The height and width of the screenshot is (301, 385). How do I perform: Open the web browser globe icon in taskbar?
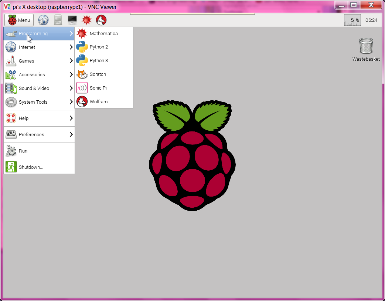(43, 20)
